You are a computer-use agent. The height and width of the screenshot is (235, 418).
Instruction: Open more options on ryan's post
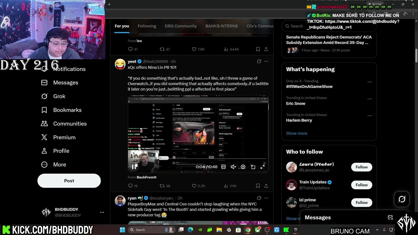click(266, 198)
